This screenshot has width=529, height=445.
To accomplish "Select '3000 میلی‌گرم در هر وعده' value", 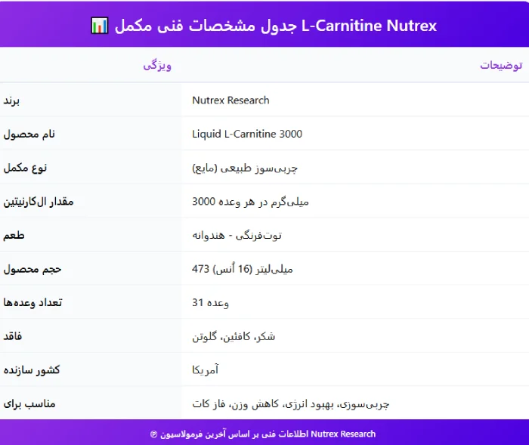I will [x=250, y=202].
